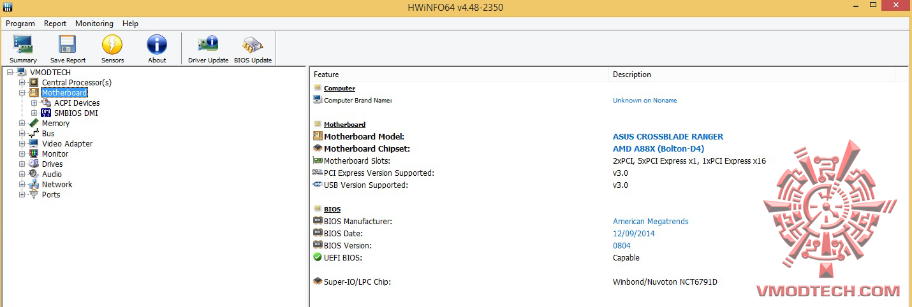Image resolution: width=912 pixels, height=307 pixels.
Task: Click BIOS date 12/09/2014
Action: 634,233
